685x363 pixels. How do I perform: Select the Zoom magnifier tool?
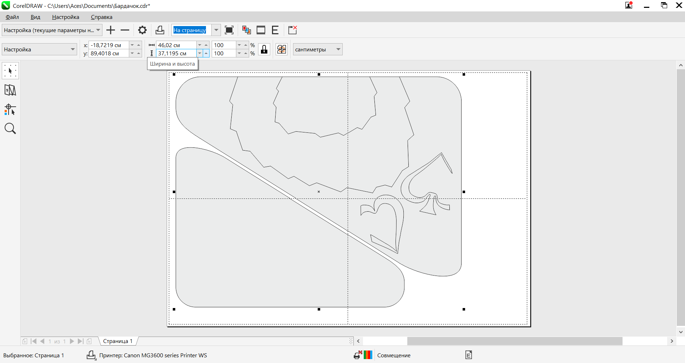(x=10, y=128)
